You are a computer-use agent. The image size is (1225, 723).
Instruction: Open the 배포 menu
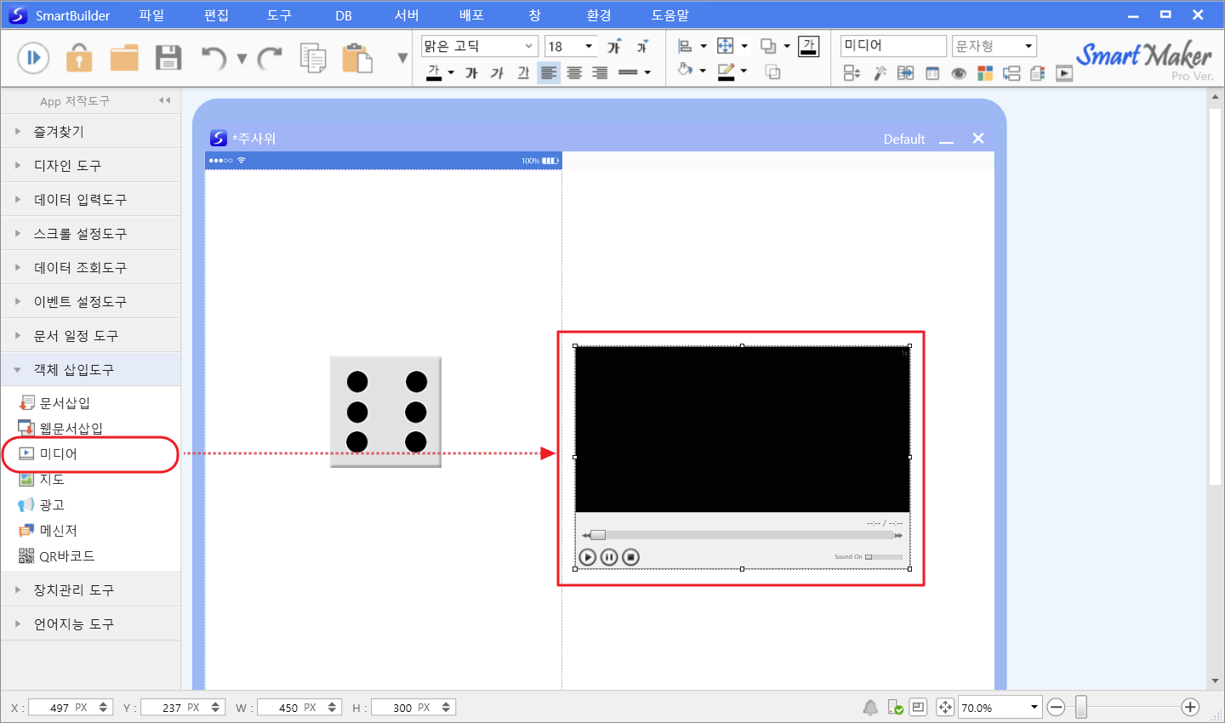[471, 15]
